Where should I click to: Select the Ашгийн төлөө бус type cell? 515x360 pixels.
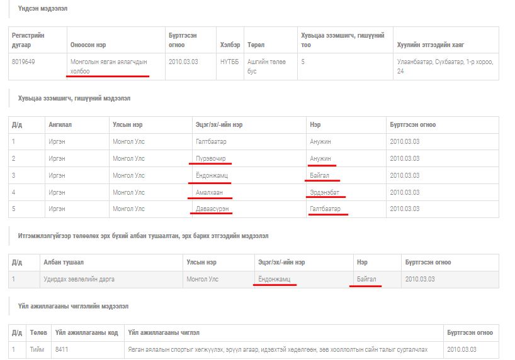[x=266, y=66]
